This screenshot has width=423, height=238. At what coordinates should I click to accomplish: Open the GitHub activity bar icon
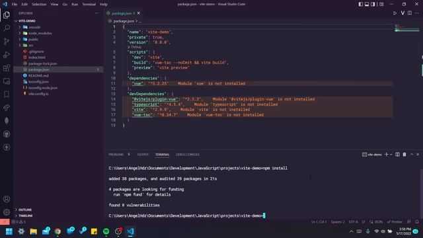7,134
